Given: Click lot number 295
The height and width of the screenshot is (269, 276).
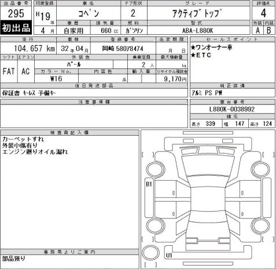Looking at the screenshot, I should [x=16, y=13].
